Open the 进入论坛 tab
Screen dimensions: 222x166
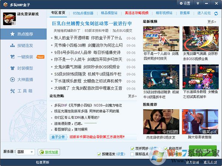coord(204,13)
